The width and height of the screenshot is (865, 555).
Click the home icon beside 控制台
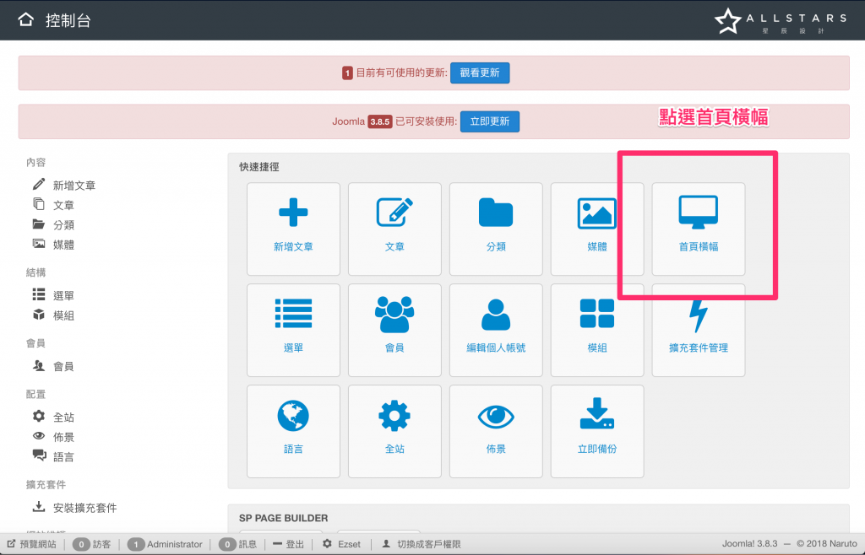[x=27, y=20]
